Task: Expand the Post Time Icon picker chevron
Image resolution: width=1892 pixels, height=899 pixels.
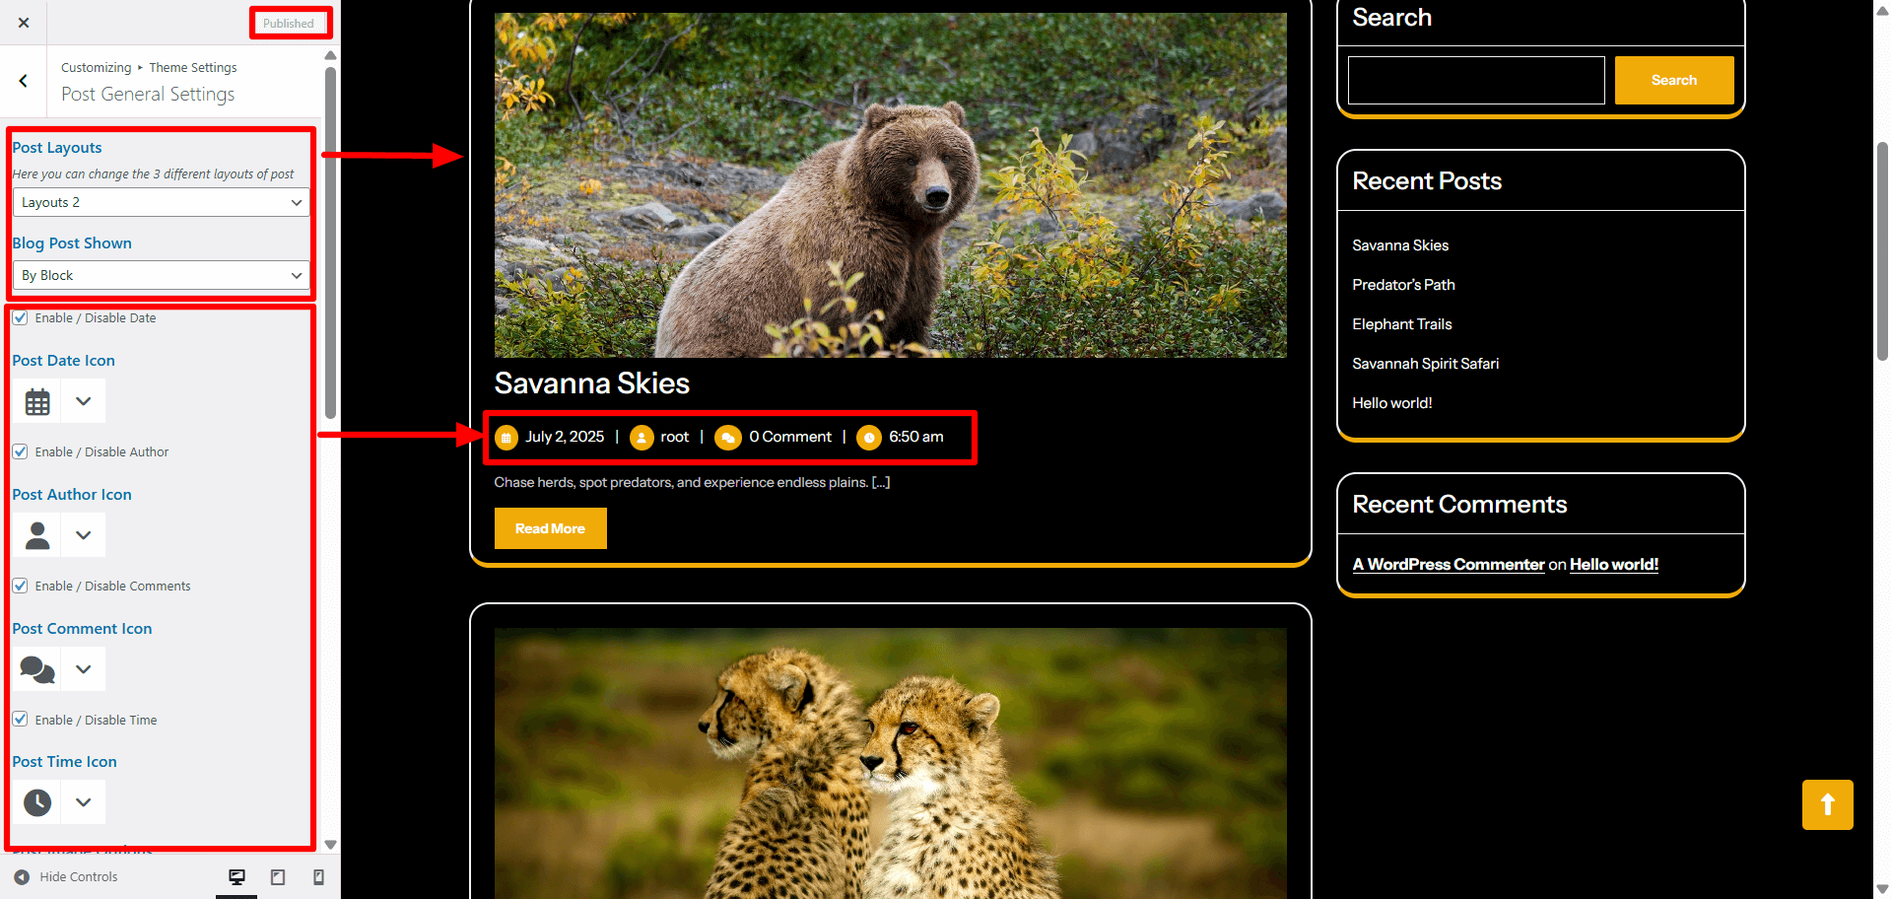Action: coord(84,802)
